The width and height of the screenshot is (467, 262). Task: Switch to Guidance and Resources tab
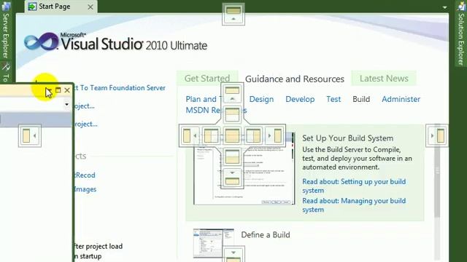[x=295, y=79]
